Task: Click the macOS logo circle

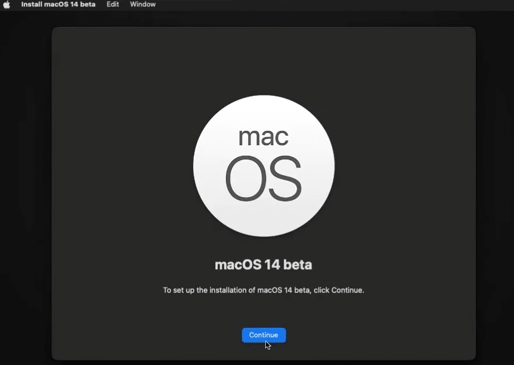Action: pos(264,166)
